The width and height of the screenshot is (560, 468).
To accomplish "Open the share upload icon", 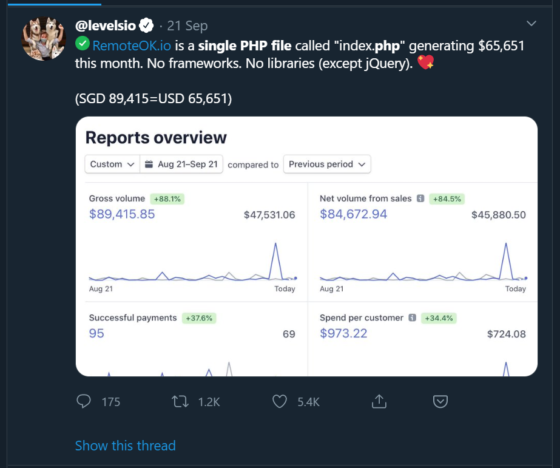I will click(x=379, y=401).
